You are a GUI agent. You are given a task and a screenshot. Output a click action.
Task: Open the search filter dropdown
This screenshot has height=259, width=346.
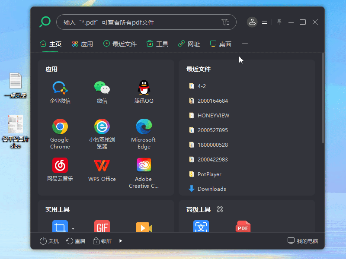pos(225,22)
